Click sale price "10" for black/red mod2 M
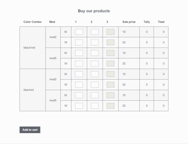This screenshot has width=188, height=144. 124,32
